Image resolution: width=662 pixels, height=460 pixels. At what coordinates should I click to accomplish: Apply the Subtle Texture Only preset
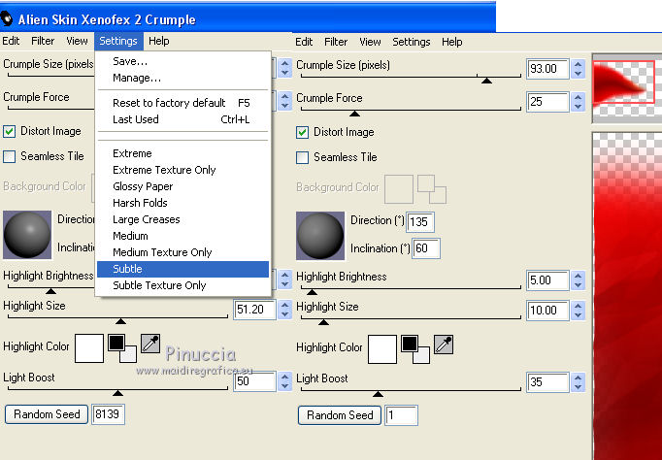pos(182,285)
